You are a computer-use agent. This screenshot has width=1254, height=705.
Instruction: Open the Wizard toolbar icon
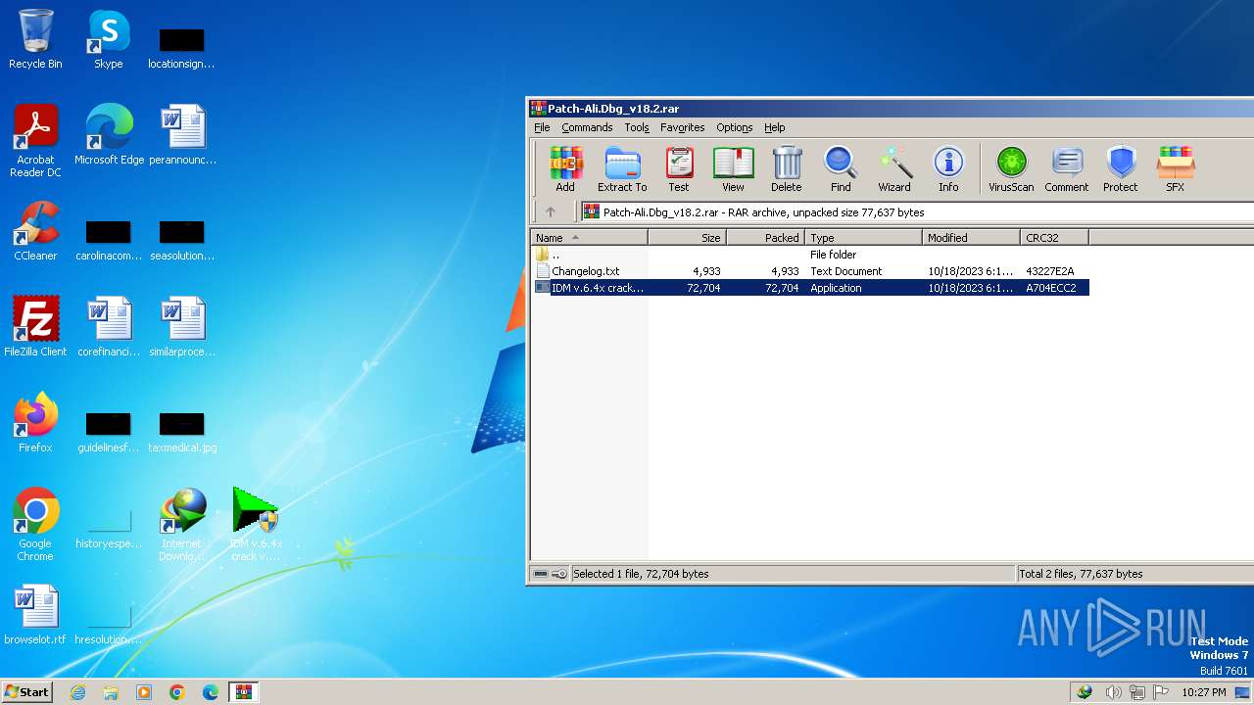[x=893, y=169]
